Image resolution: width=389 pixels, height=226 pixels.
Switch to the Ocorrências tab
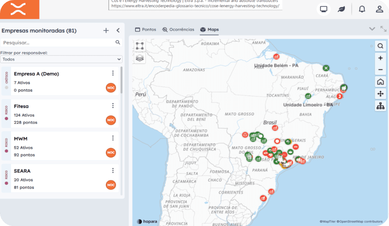point(178,29)
